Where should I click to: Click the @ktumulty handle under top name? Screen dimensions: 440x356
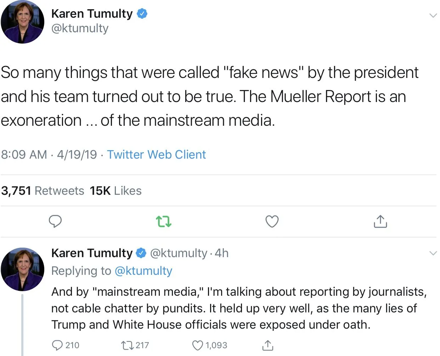tap(80, 28)
